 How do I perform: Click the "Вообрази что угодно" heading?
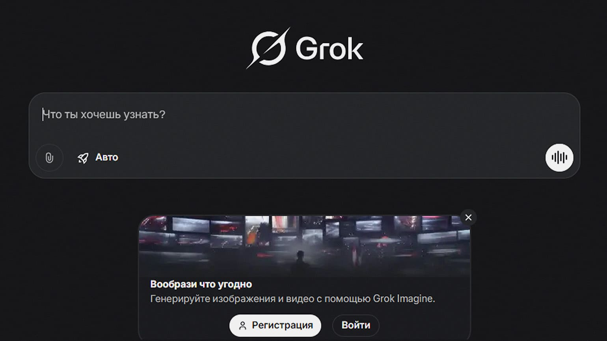pos(201,284)
